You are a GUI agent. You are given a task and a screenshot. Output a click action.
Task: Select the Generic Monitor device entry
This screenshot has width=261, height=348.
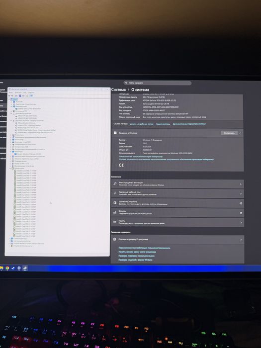tap(29, 154)
